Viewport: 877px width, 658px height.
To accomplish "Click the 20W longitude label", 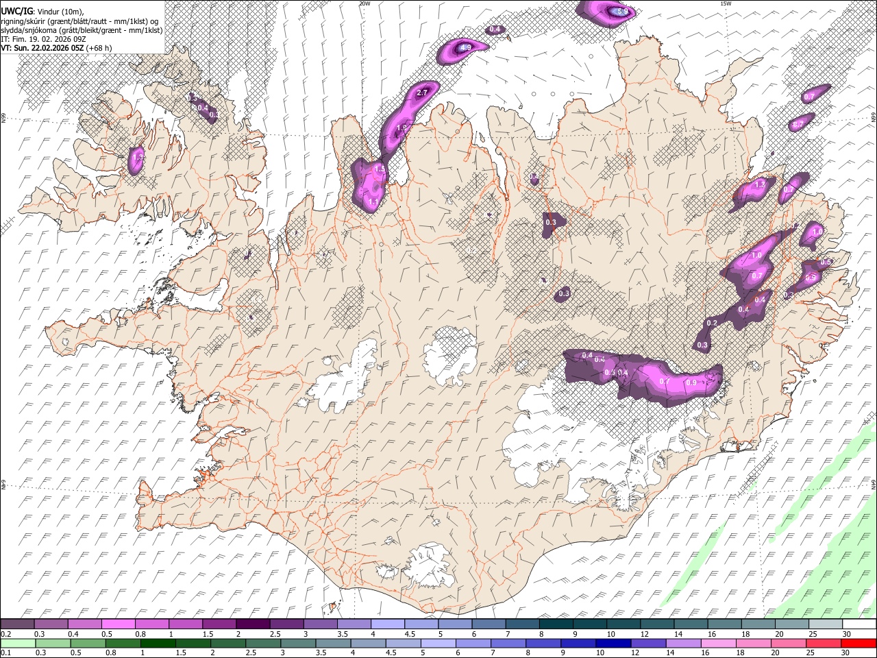I will click(x=365, y=3).
